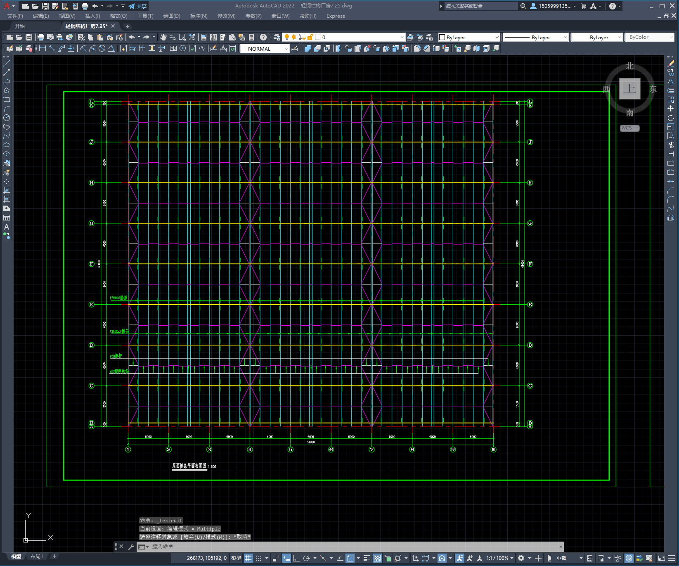Viewport: 679px width, 566px height.
Task: Select the Multiline Text A tool
Action: point(7,227)
